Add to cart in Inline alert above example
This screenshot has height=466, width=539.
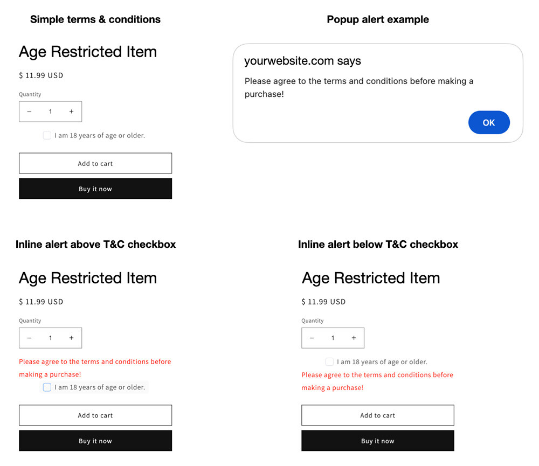(95, 415)
